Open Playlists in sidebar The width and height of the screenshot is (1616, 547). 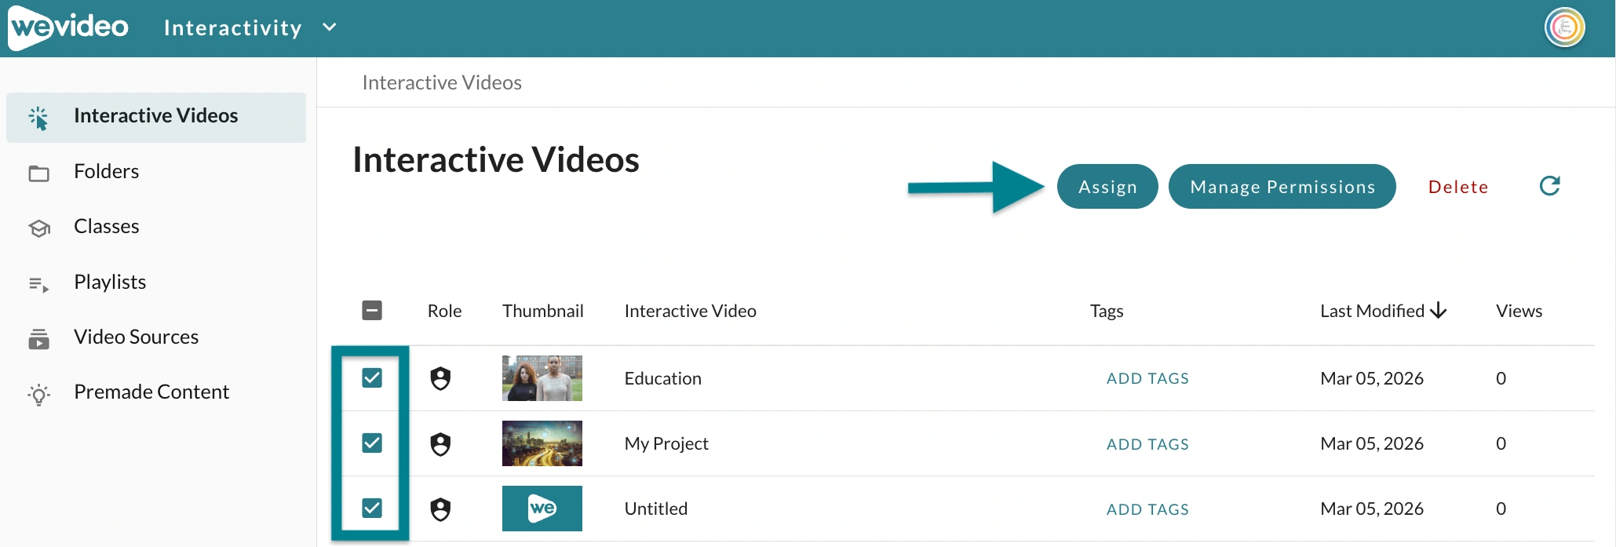click(110, 283)
